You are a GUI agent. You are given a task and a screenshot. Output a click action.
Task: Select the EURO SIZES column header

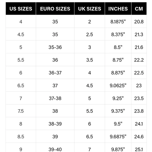click(55, 9)
